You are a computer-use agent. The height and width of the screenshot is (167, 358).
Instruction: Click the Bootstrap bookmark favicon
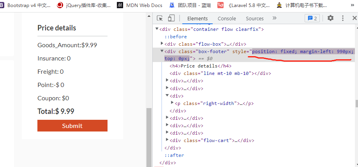[2, 5]
